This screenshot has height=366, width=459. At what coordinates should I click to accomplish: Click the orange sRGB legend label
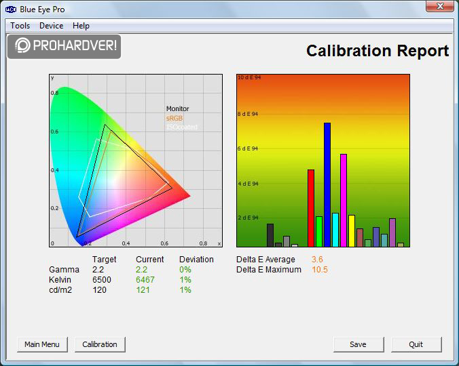pyautogui.click(x=175, y=118)
